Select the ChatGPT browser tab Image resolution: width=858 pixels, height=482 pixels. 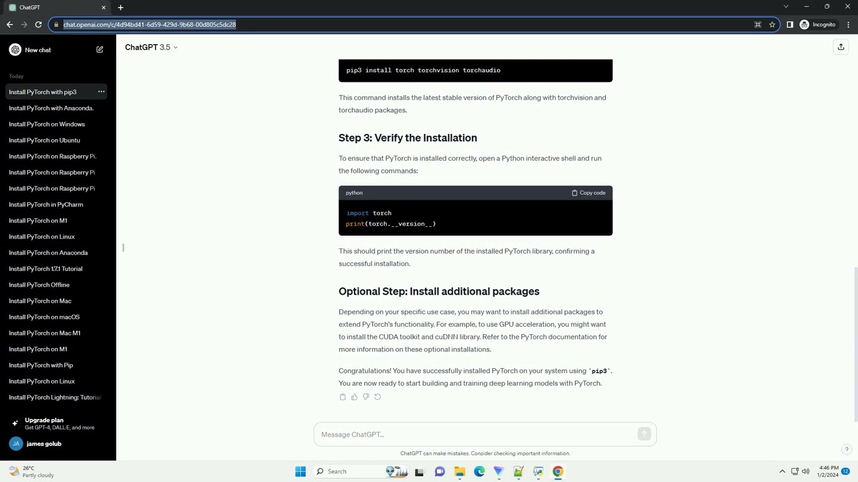click(56, 7)
